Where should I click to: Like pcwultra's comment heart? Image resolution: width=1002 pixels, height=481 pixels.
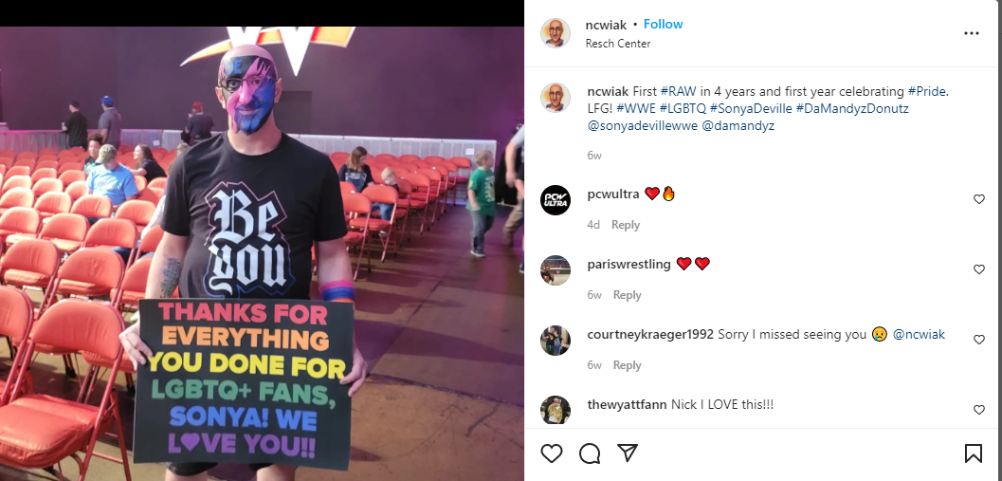pyautogui.click(x=979, y=199)
